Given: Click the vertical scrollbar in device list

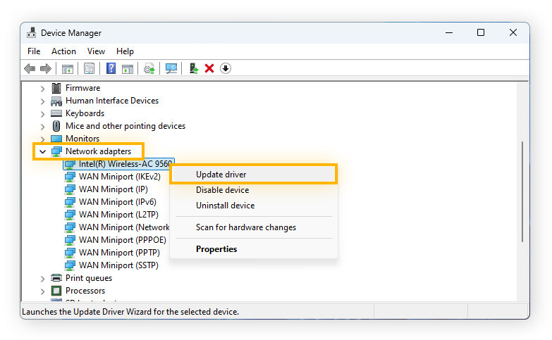Looking at the screenshot, I should click(522, 190).
